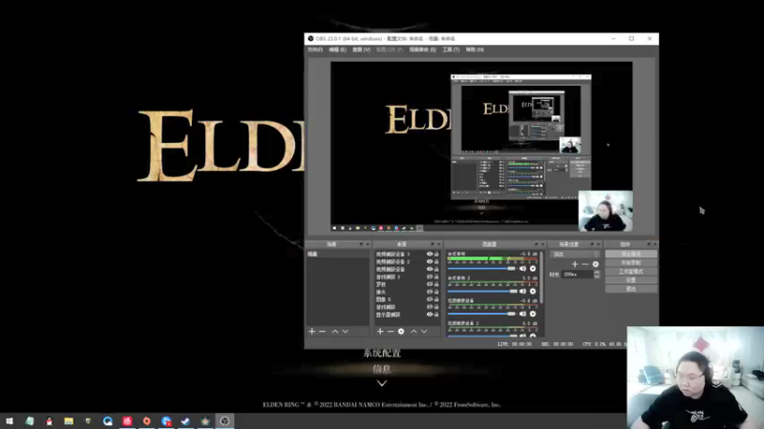Lock the 视频捕获设备 3 source
Screen dimensions: 764x429
(x=436, y=254)
